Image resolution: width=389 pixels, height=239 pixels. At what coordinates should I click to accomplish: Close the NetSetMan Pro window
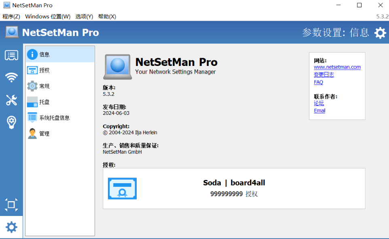(x=381, y=5)
